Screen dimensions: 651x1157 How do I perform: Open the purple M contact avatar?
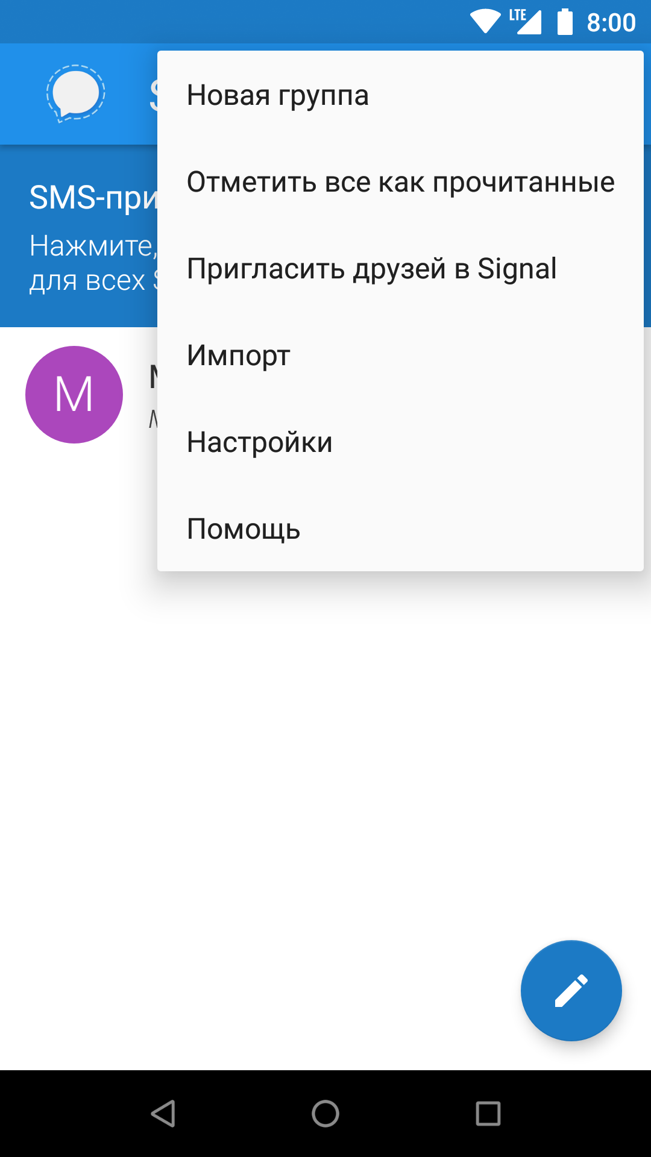pos(74,395)
